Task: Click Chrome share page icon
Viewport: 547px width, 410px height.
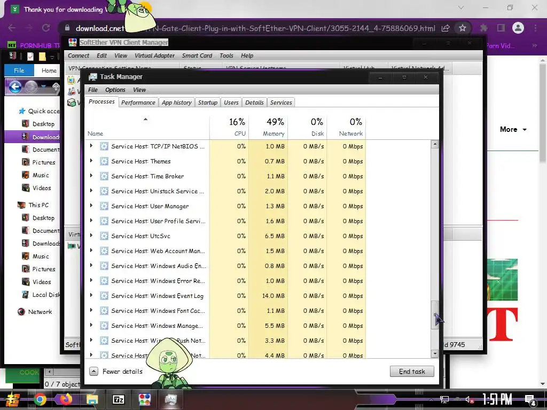Action: coord(446,28)
